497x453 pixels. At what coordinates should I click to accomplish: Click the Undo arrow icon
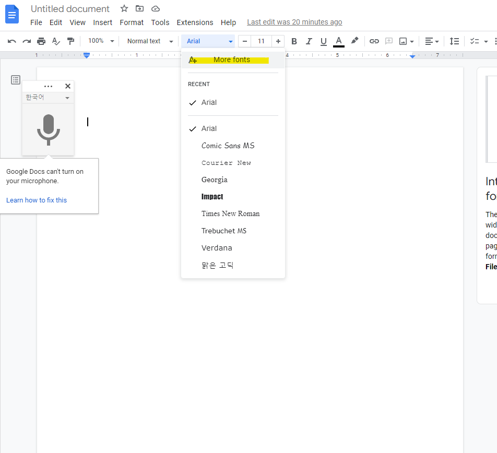[x=11, y=41]
